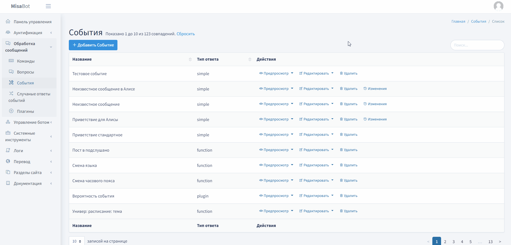
Task: Toggle sidebar with the hamburger icon
Action: [48, 6]
